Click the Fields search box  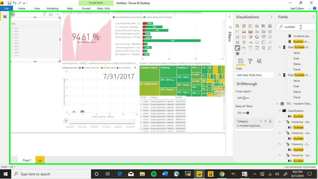point(297,27)
